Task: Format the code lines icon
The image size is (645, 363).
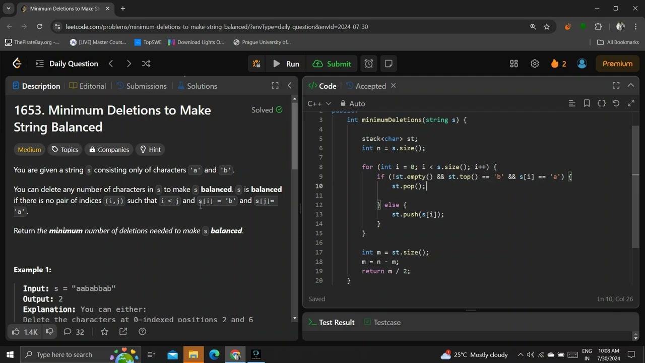Action: pyautogui.click(x=572, y=103)
